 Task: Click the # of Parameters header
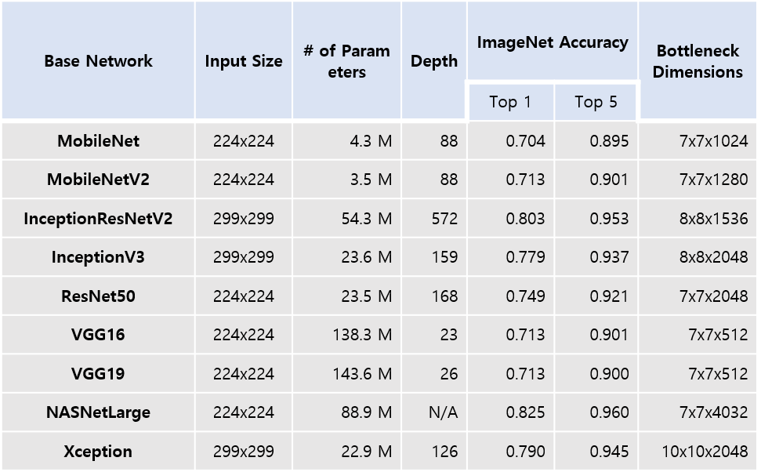click(346, 61)
